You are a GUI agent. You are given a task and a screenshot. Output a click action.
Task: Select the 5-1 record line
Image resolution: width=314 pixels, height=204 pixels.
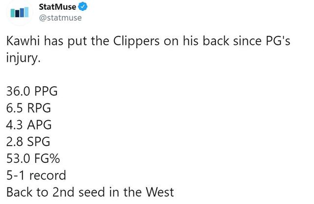click(x=36, y=175)
